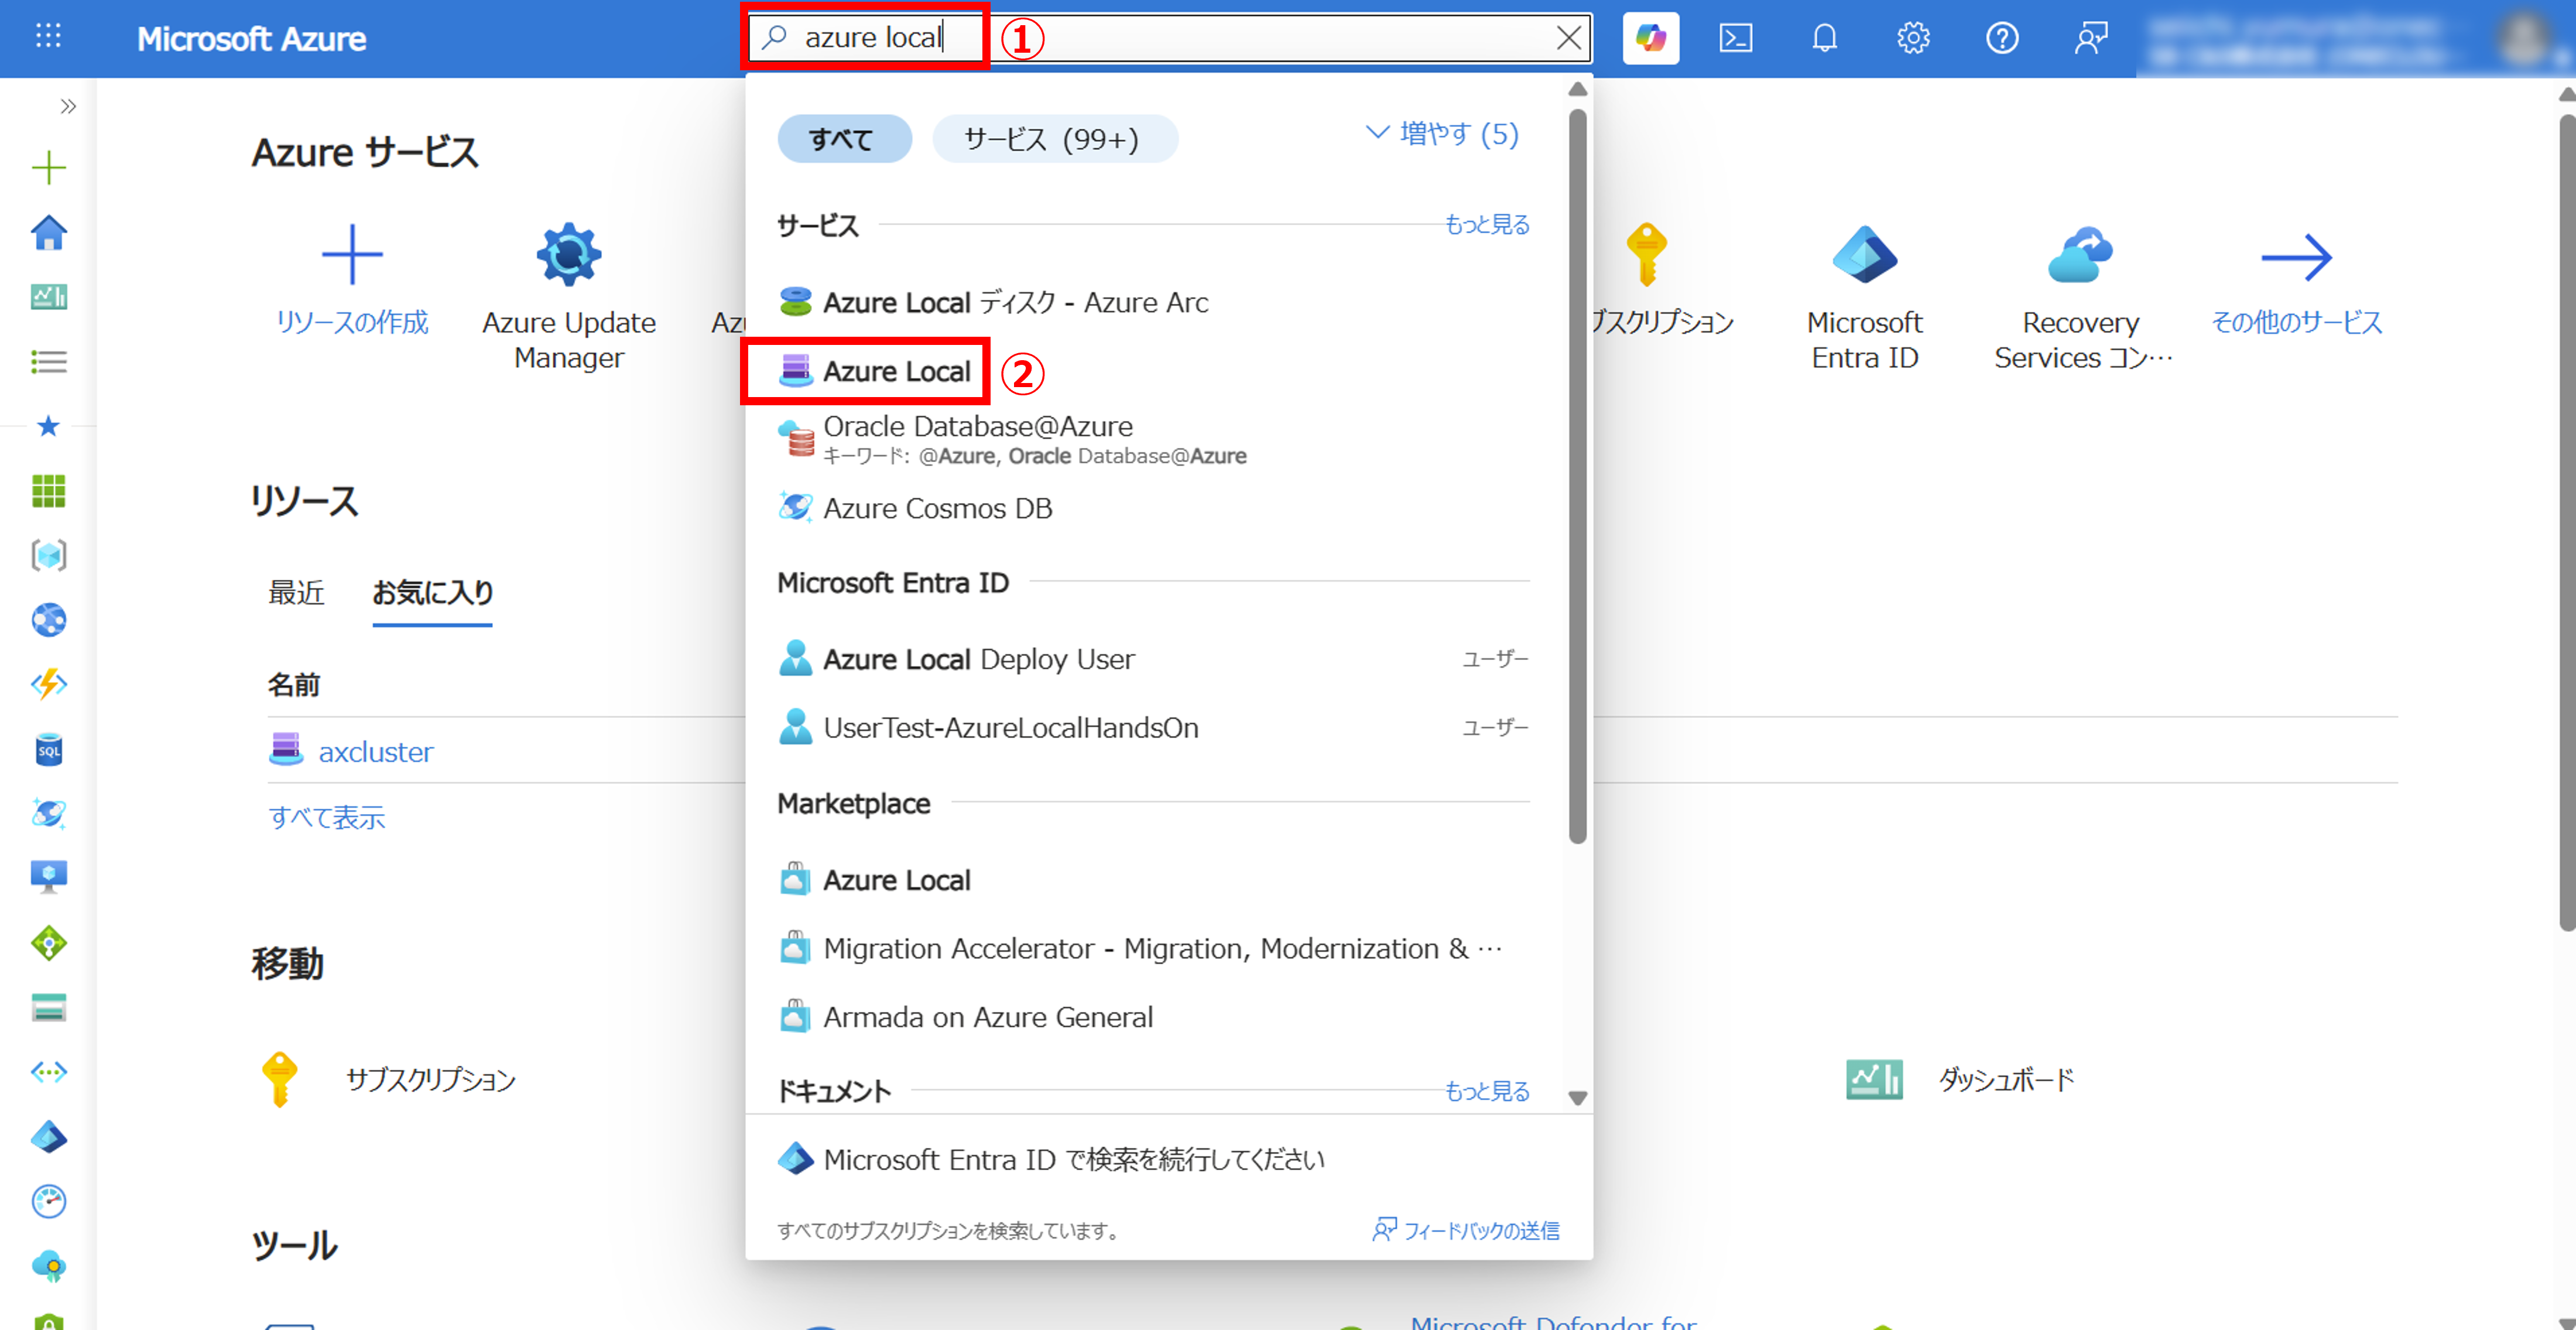
Task: Open portal settings gear icon
Action: (x=1912, y=38)
